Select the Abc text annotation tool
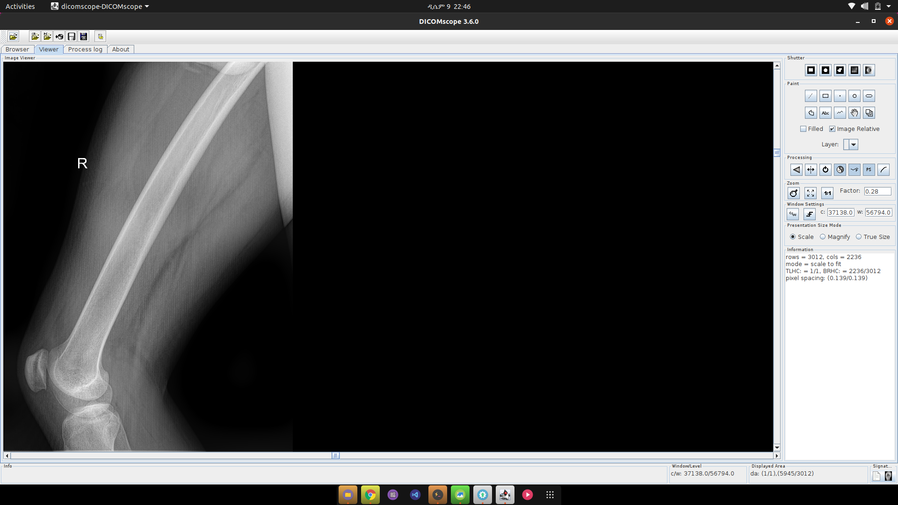The width and height of the screenshot is (898, 505). 826,113
